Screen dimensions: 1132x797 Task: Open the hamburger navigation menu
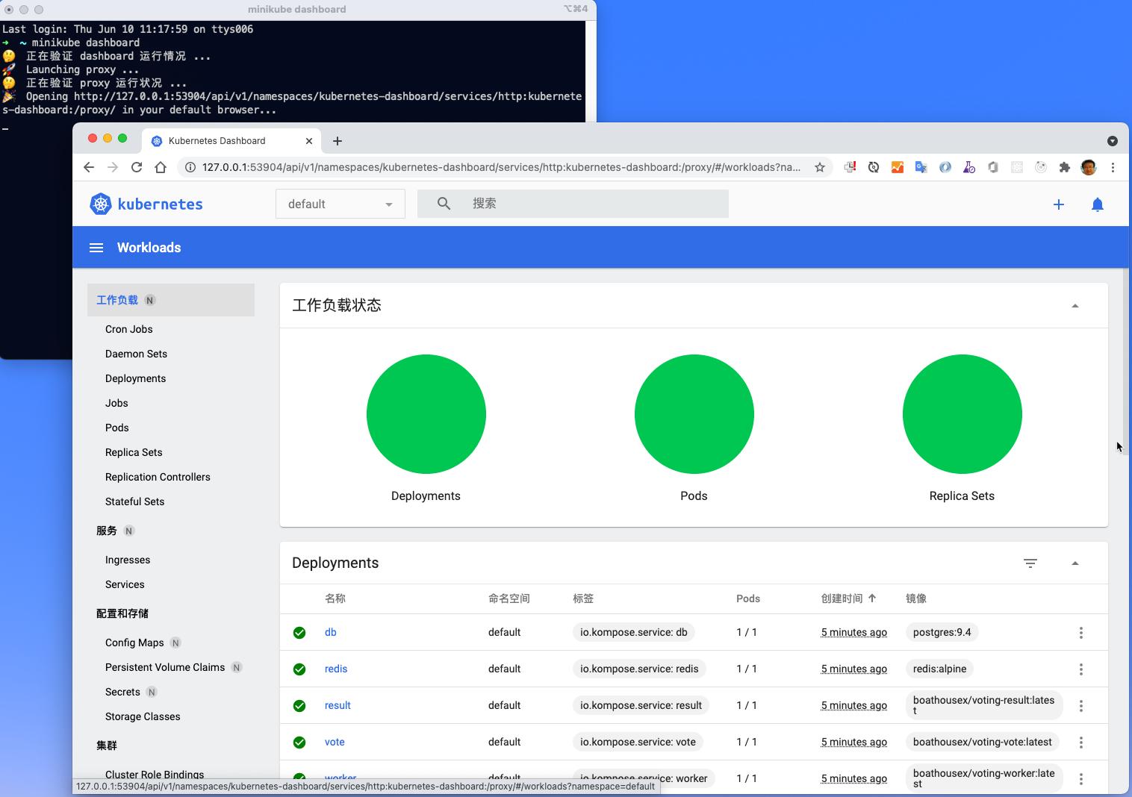[x=96, y=248]
